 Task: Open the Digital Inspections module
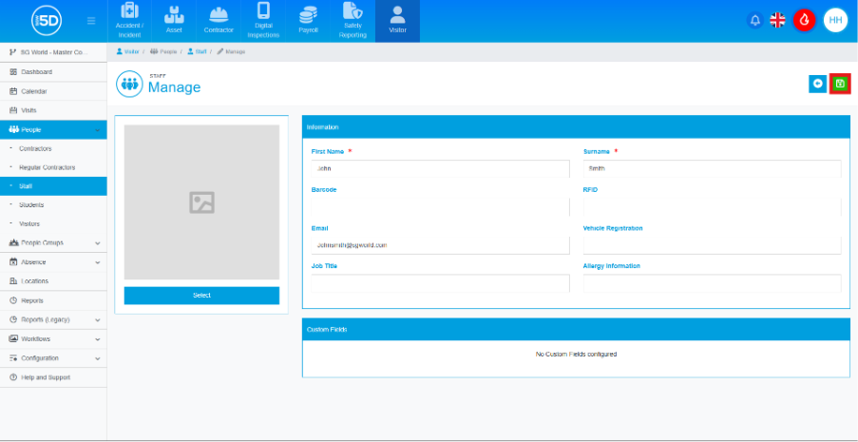click(263, 21)
